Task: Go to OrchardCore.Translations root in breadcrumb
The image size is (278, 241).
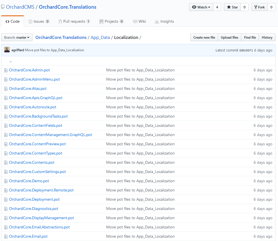Action: [x=61, y=38]
